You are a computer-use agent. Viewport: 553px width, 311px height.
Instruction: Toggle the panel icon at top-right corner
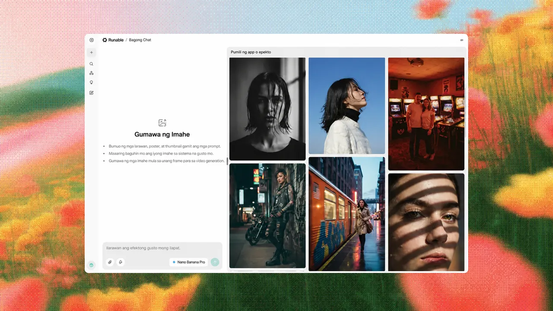462,40
